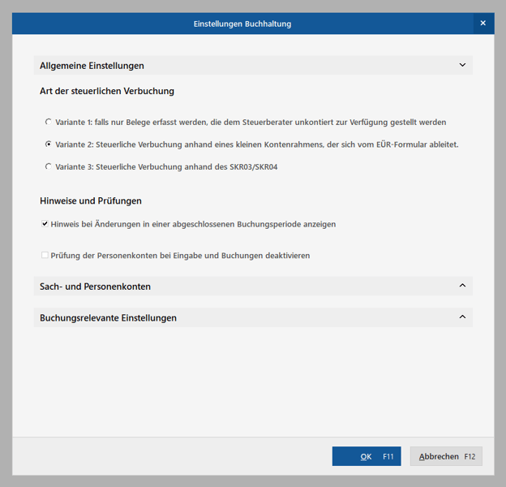
Task: Click the Einstellungen Buchhaltung title bar
Action: (x=242, y=24)
